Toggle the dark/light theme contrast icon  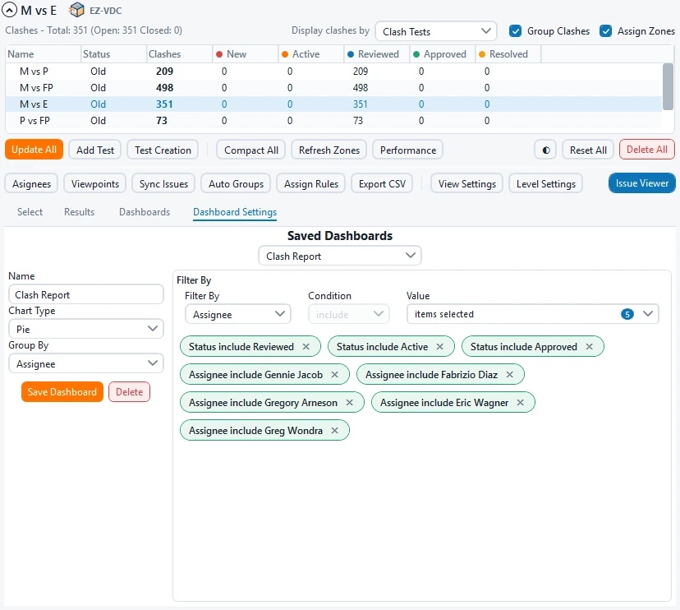tap(545, 150)
